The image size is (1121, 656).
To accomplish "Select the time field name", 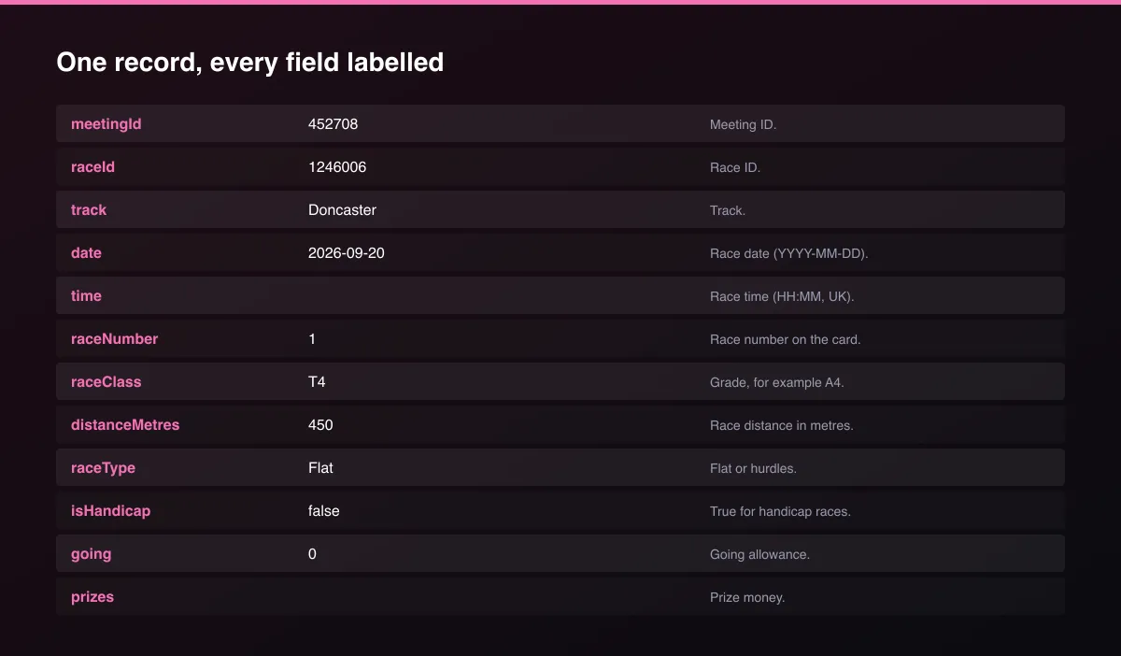I will pos(86,295).
